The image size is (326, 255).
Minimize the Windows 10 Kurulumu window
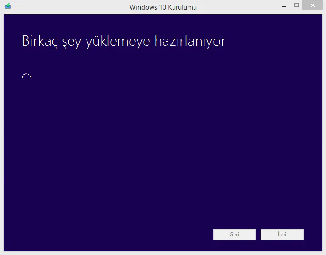(x=284, y=6)
